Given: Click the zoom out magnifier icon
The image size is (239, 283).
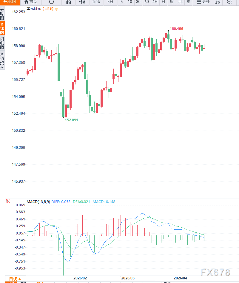Looking at the screenshot, I should 229,2.
